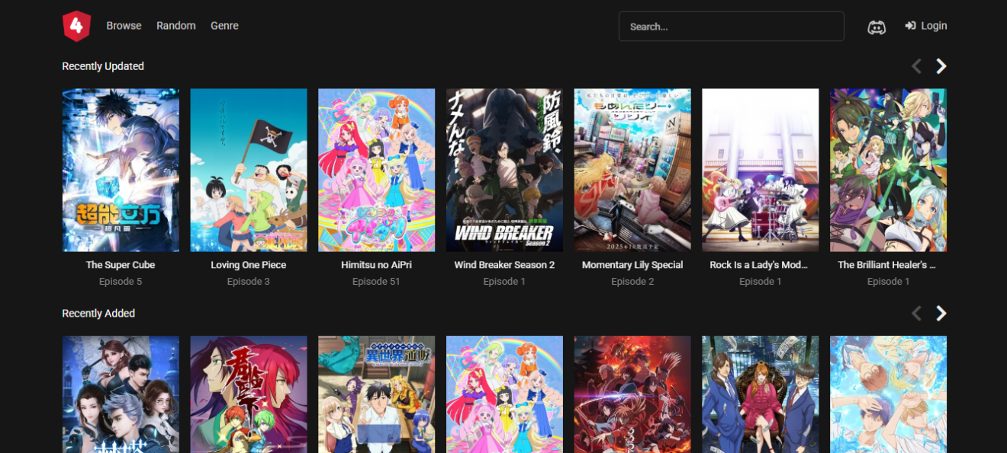This screenshot has height=453, width=1007.
Task: Open the Discord icon in the header
Action: (877, 27)
